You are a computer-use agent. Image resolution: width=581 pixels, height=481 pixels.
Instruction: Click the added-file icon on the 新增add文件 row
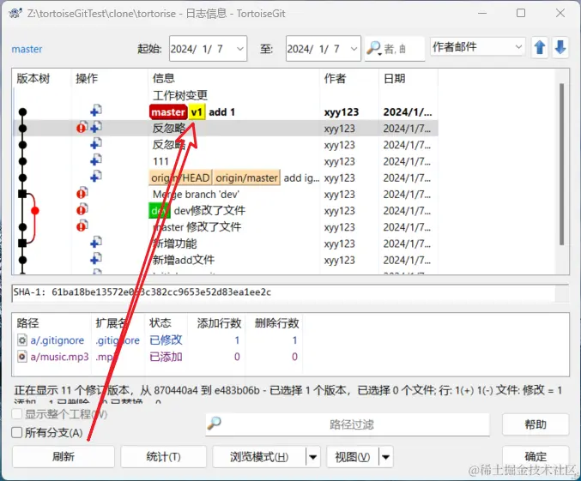(96, 259)
